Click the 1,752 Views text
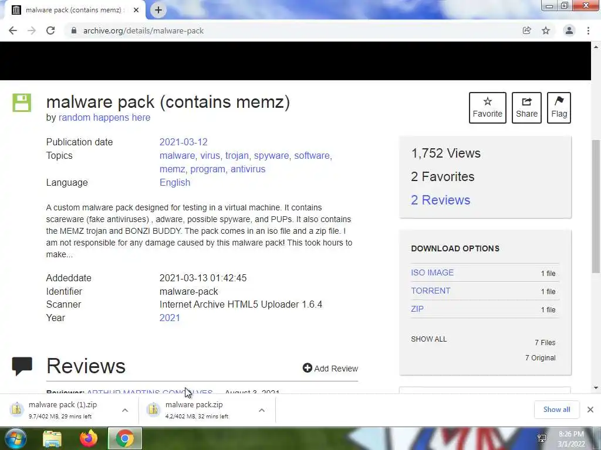This screenshot has width=601, height=450. (446, 153)
